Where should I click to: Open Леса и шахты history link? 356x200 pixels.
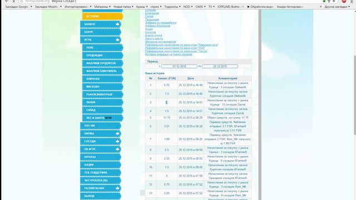click(x=154, y=38)
